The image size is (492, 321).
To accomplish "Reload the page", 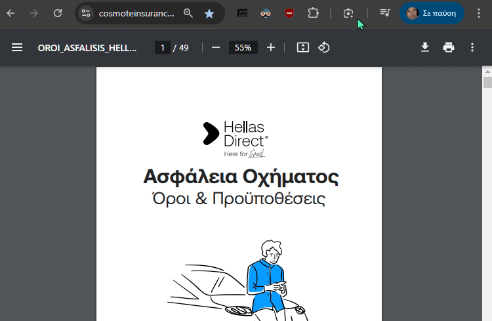I will [58, 13].
